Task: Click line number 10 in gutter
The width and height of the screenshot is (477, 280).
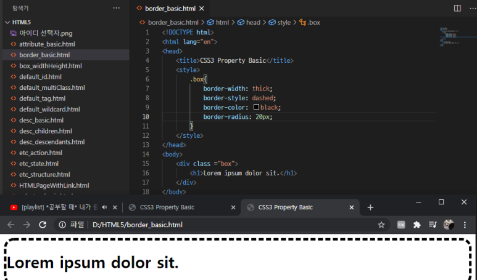Action: point(146,117)
